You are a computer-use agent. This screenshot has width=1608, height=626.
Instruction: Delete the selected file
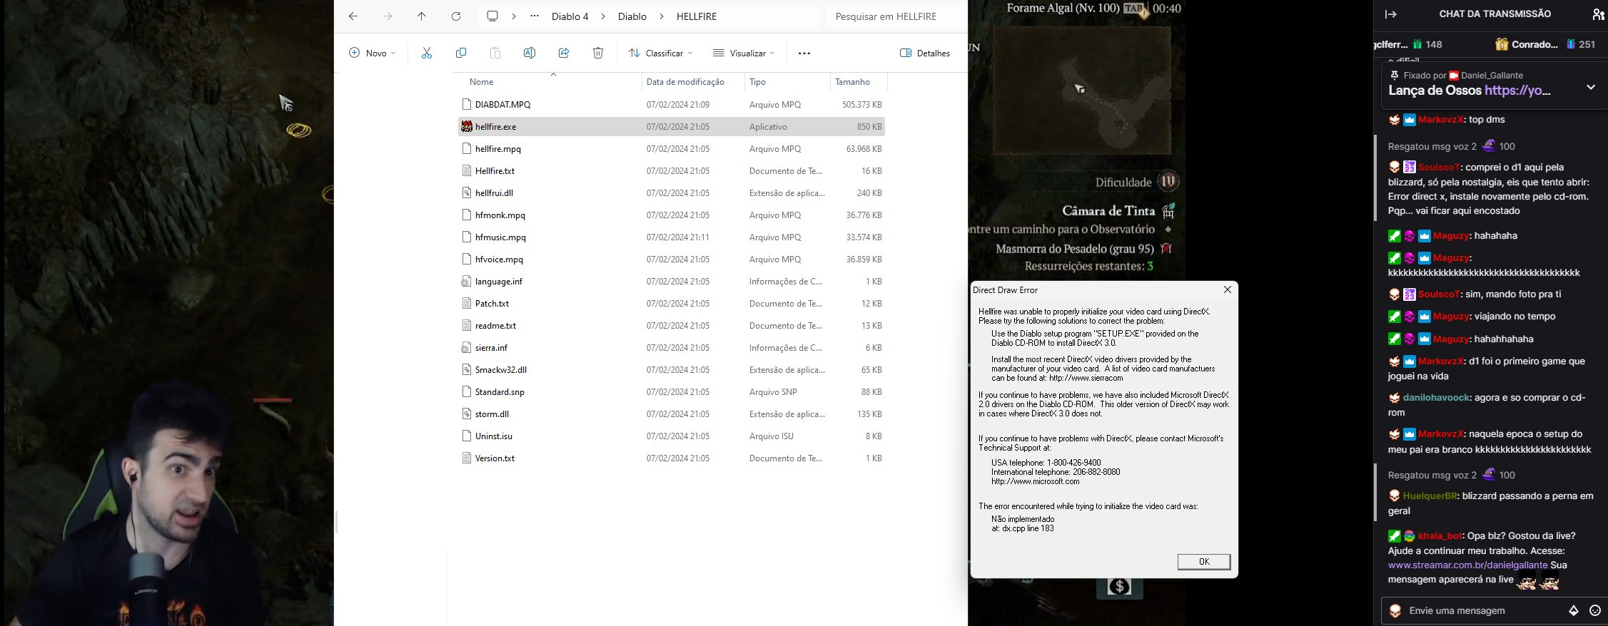coord(598,53)
